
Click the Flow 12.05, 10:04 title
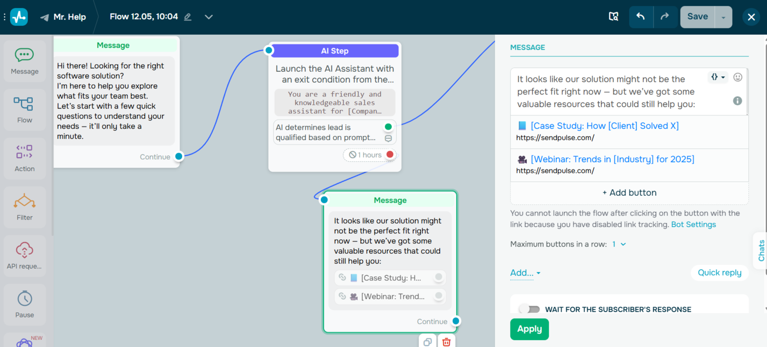pos(144,17)
